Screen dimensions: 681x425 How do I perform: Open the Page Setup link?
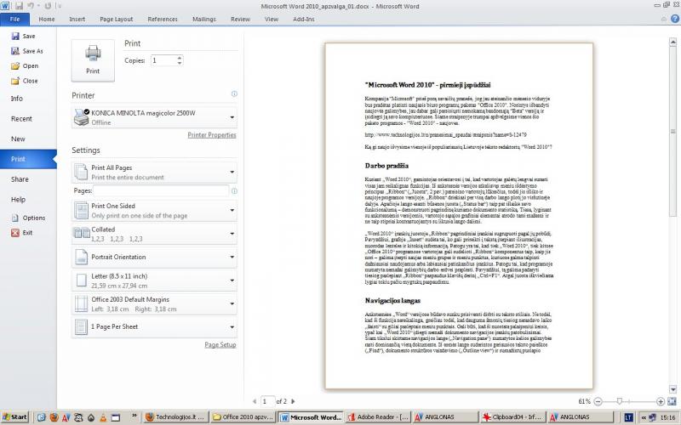[220, 345]
